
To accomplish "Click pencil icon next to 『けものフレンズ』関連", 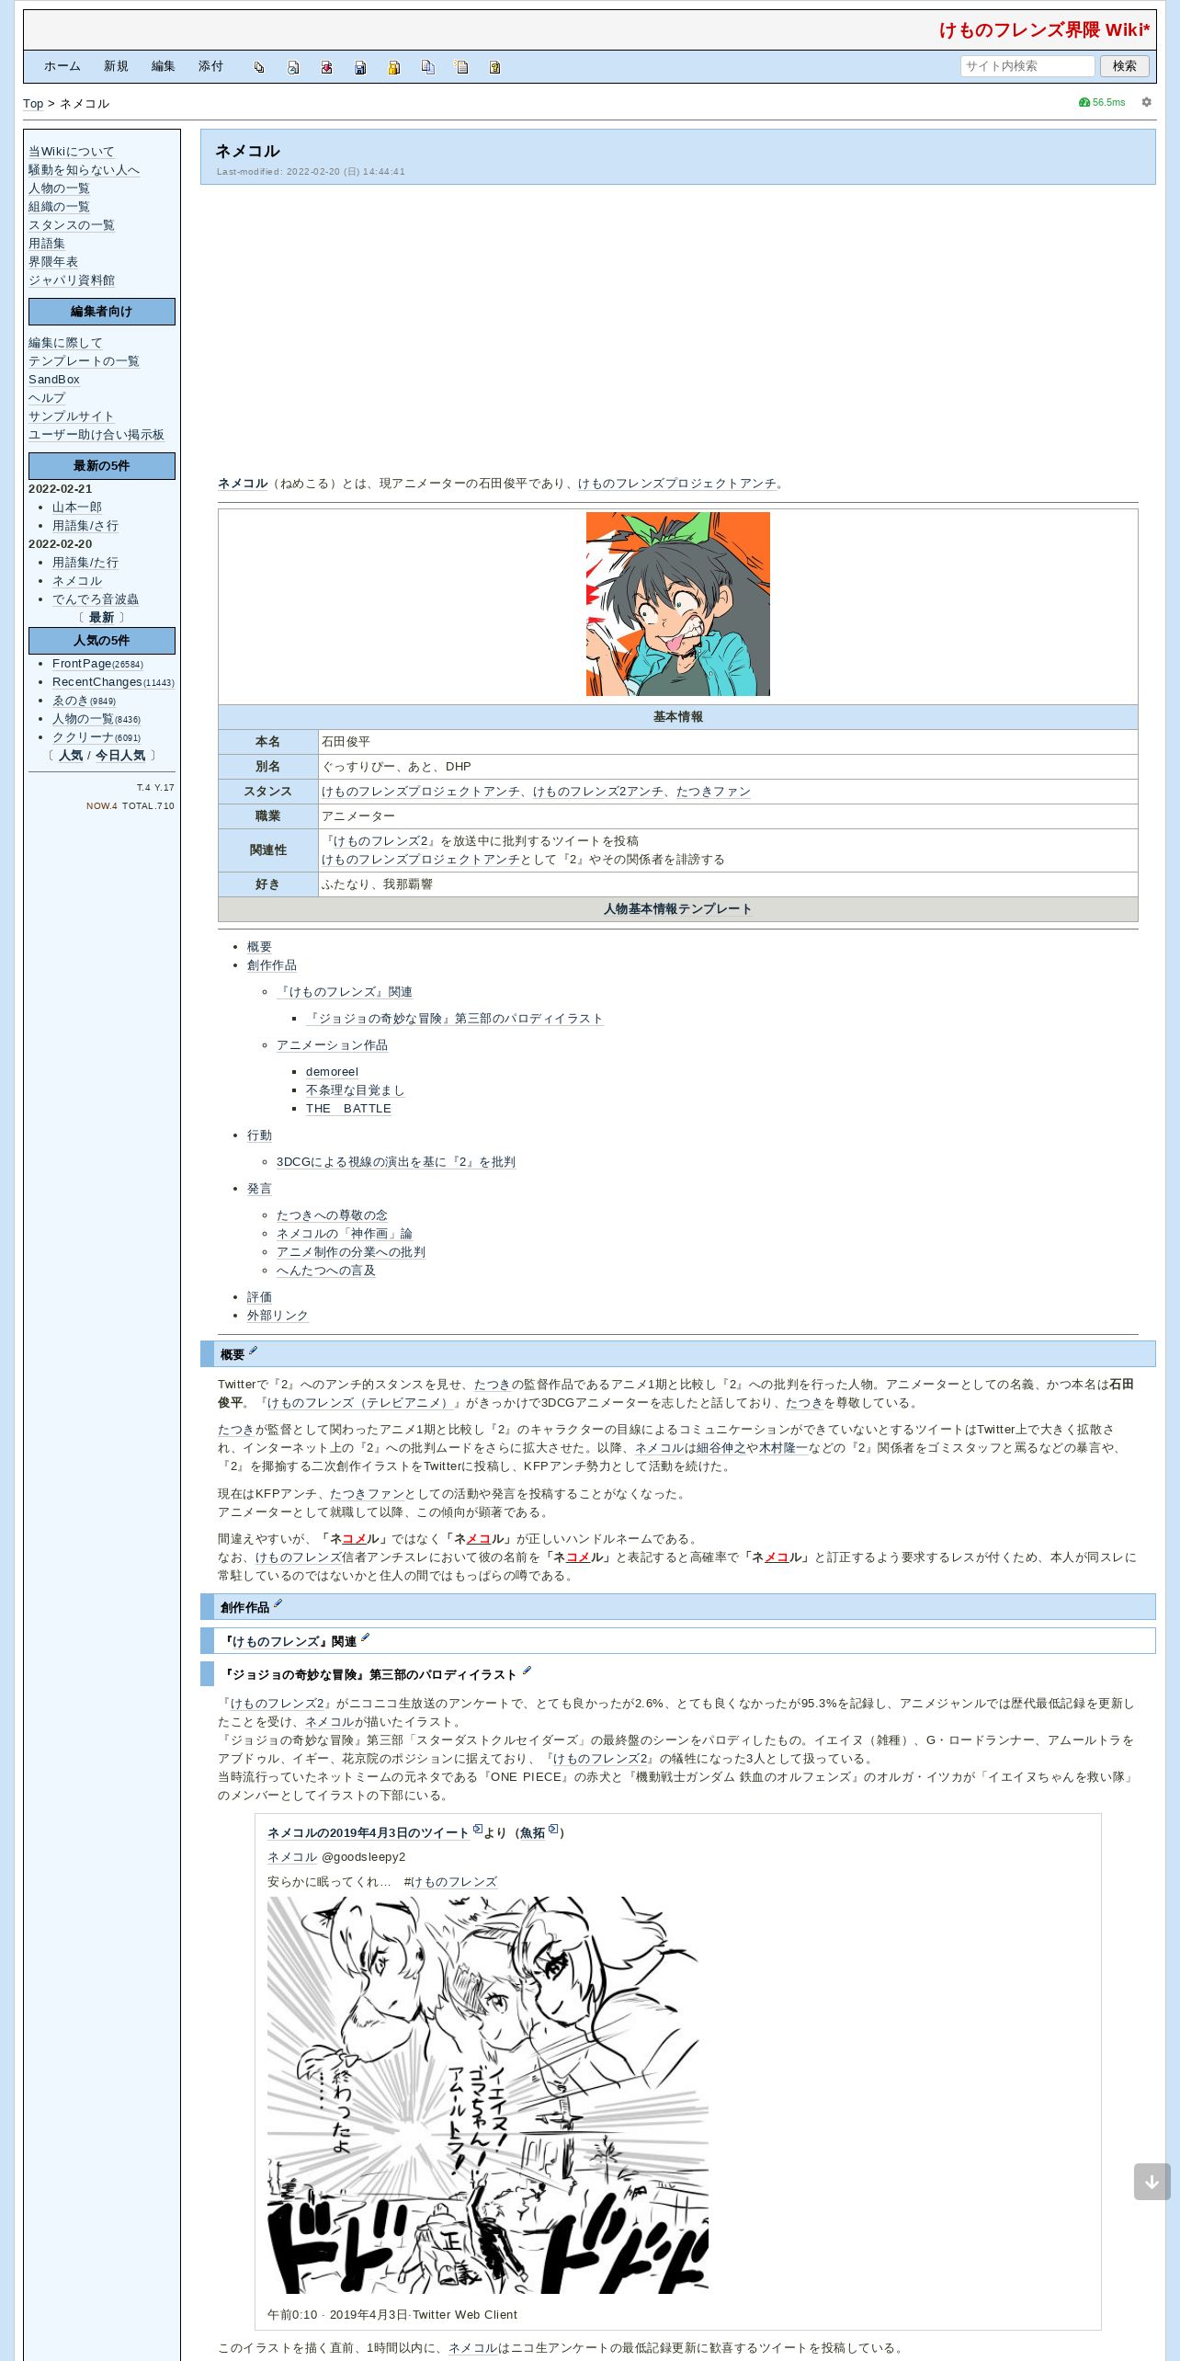I will point(365,1637).
